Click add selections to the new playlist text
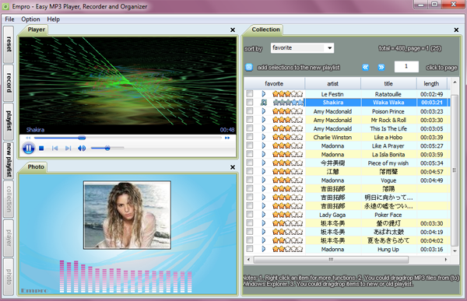This screenshot has height=301, width=467. 298,68
